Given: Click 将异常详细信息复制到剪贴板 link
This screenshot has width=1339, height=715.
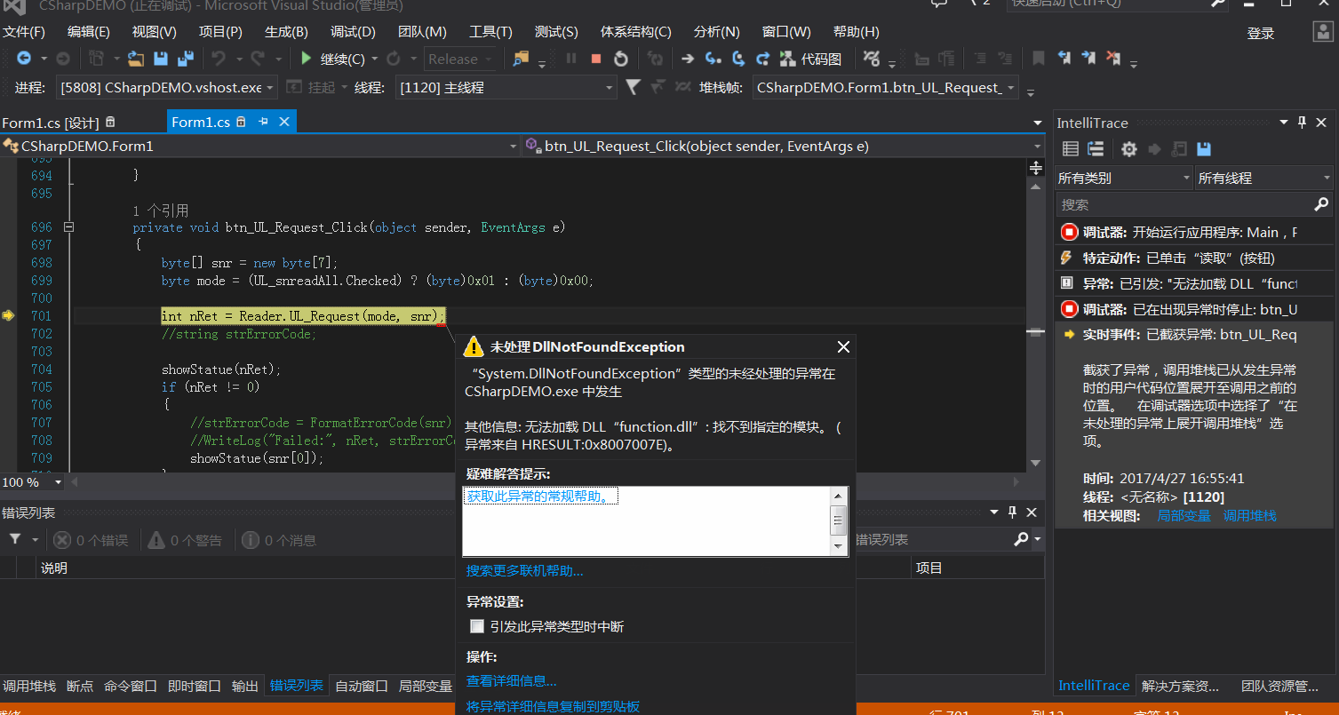Looking at the screenshot, I should pyautogui.click(x=553, y=707).
